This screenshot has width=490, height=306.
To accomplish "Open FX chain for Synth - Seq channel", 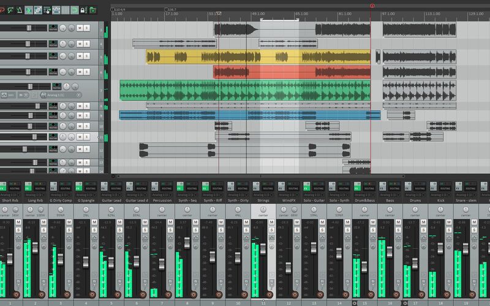I will 180,187.
